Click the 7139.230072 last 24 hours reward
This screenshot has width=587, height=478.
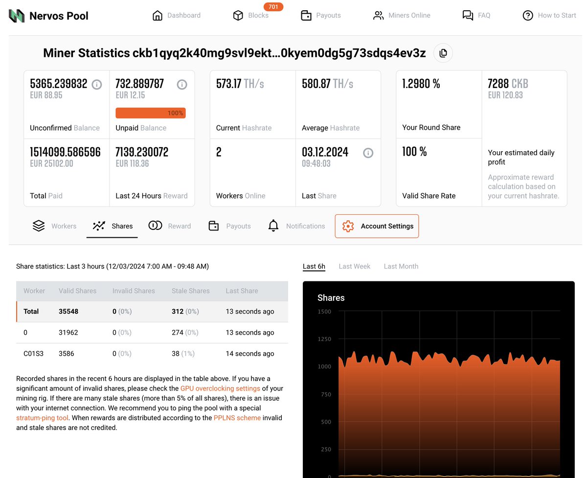click(142, 152)
